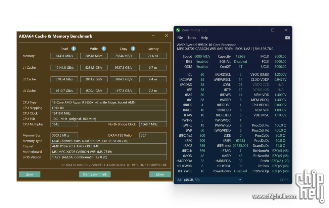Select the Memory Copy value 78346 MB/s
Viewport: 329px width, 208px height.
(x=124, y=56)
